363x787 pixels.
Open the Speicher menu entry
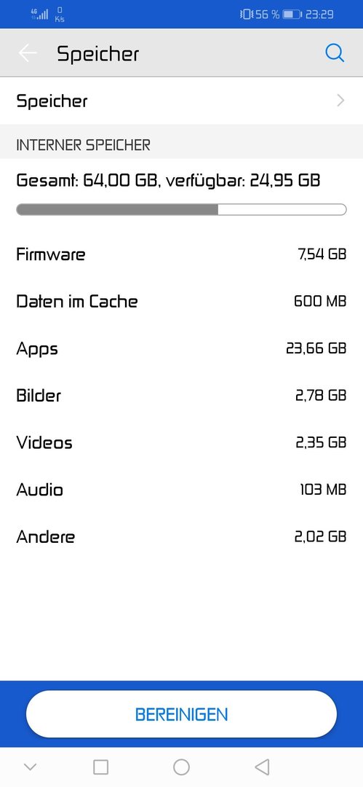182,101
